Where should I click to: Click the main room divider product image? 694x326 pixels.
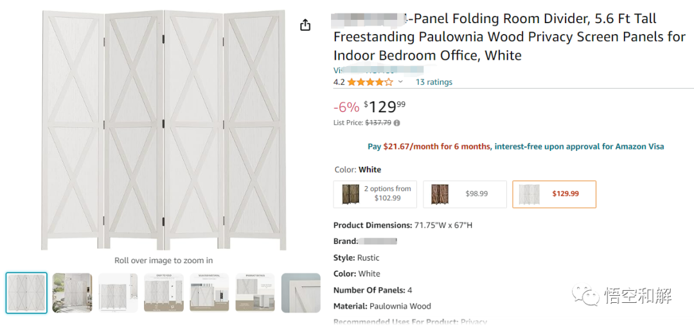tap(163, 130)
